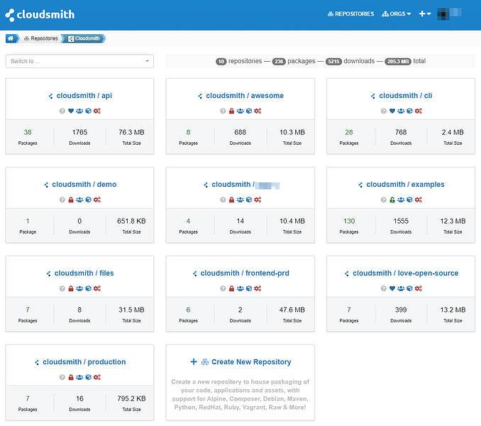Image resolution: width=481 pixels, height=426 pixels.
Task: Open settings gears under cloudsmith / frontend-prd
Action: pos(258,288)
